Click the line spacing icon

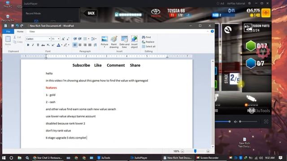(93, 39)
